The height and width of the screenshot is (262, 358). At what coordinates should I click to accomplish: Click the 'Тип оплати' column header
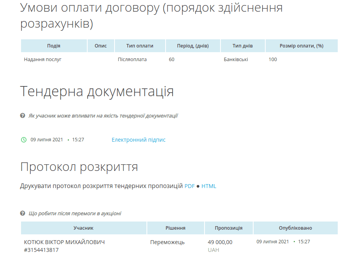140,46
